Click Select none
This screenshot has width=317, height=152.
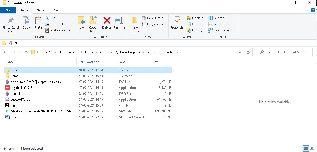[x=219, y=24]
